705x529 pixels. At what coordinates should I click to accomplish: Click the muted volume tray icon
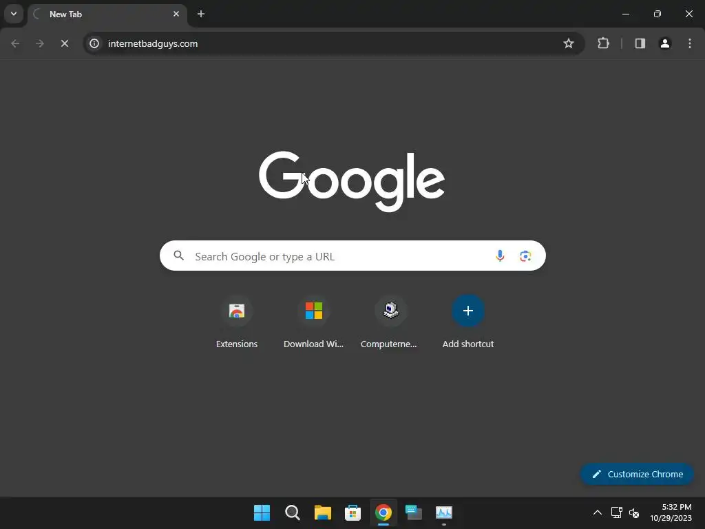click(634, 512)
